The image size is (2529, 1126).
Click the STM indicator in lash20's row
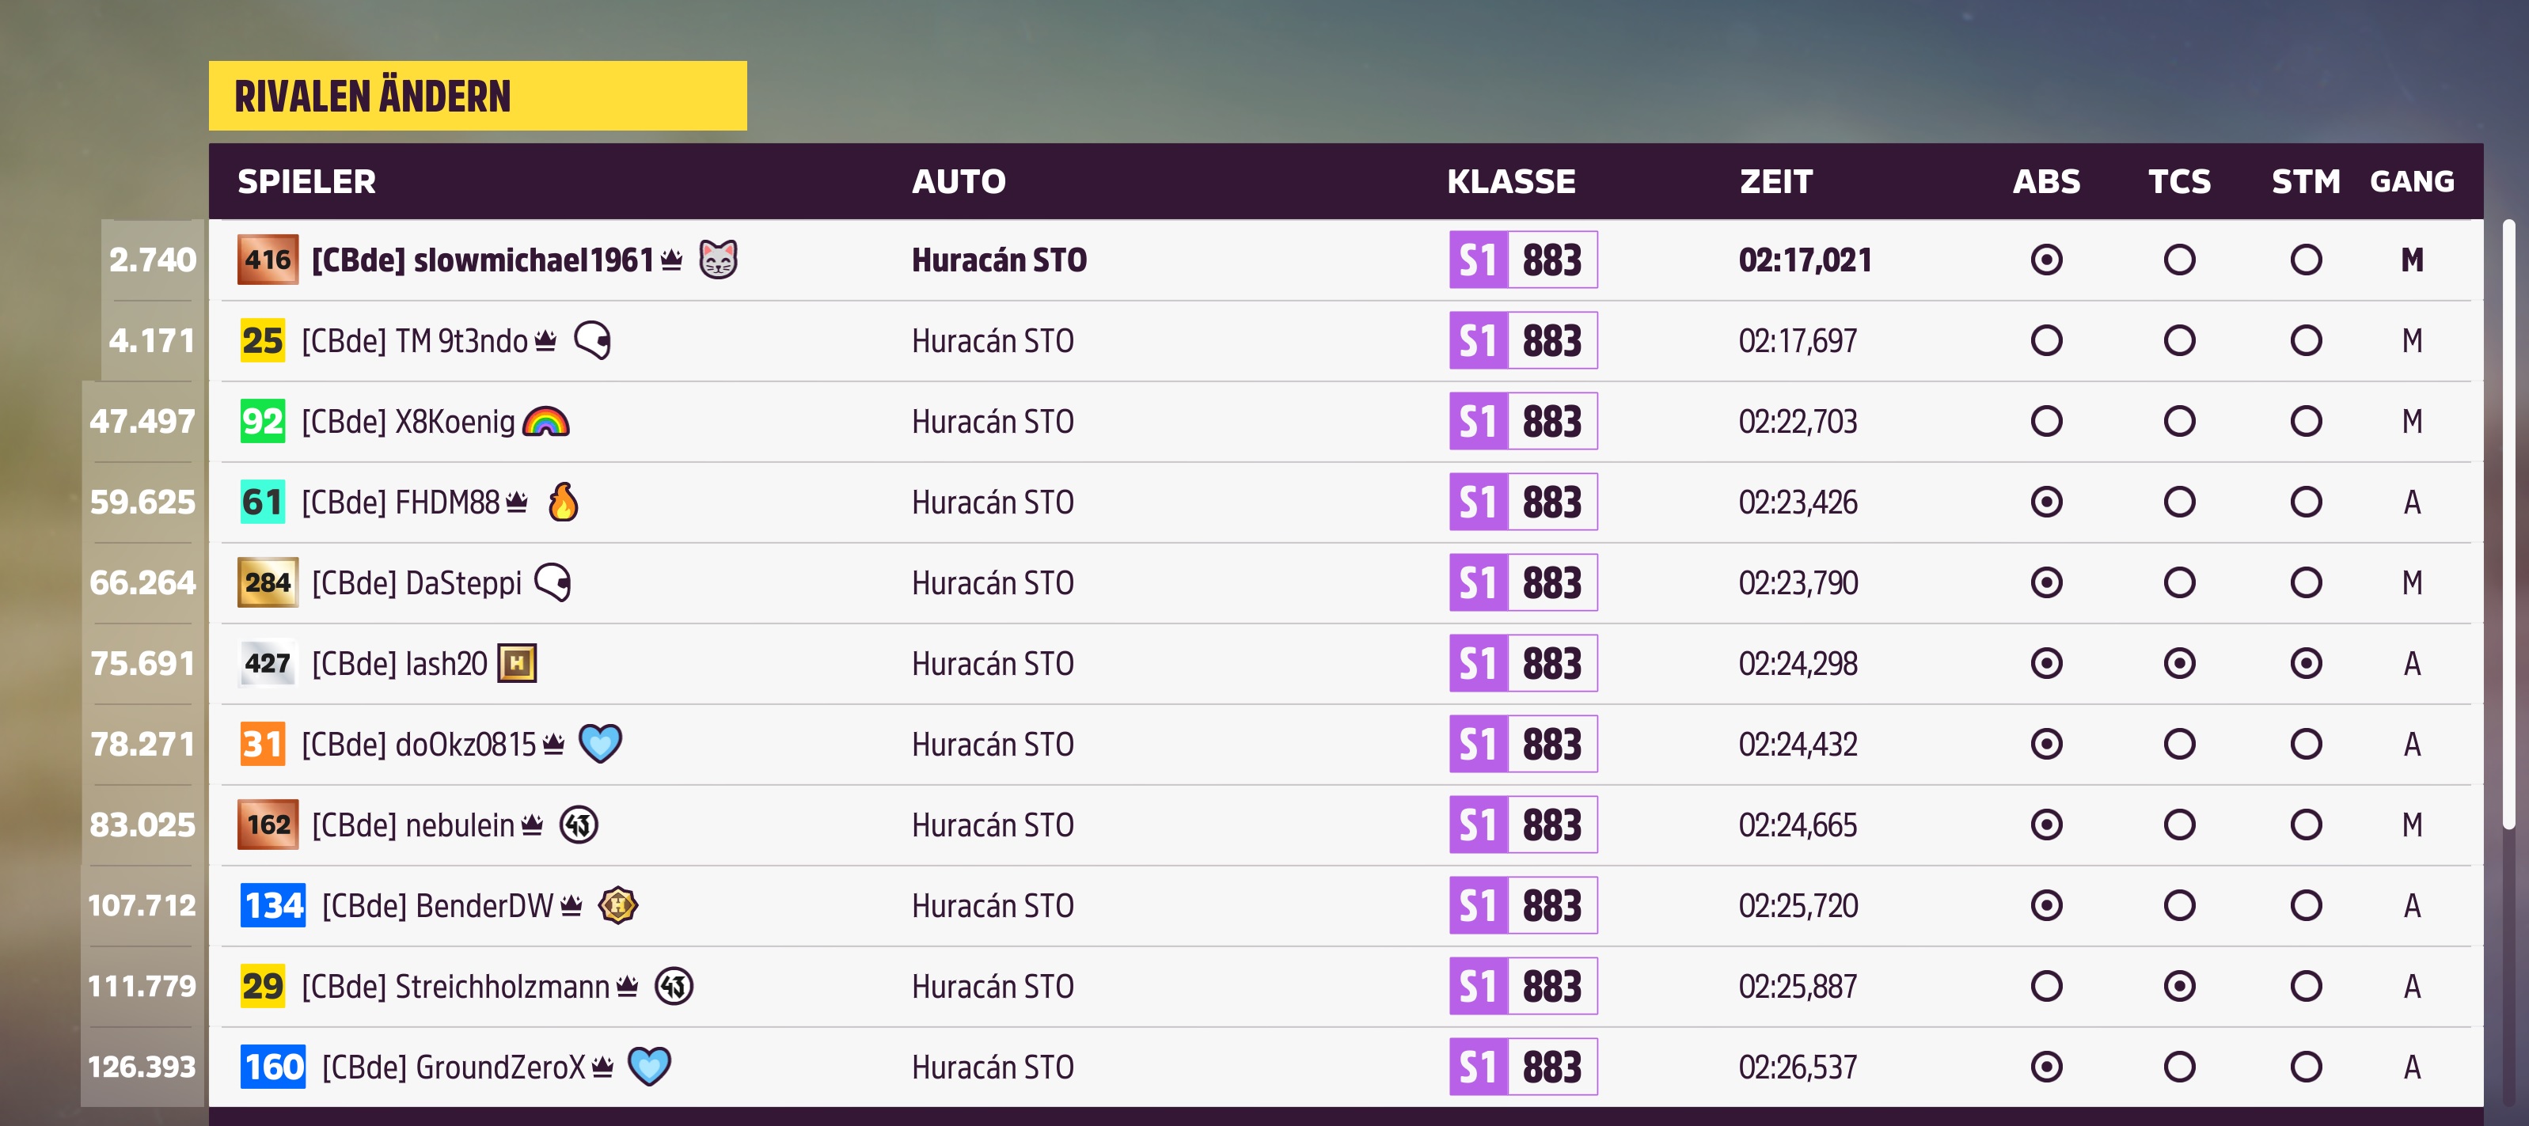pos(2305,664)
